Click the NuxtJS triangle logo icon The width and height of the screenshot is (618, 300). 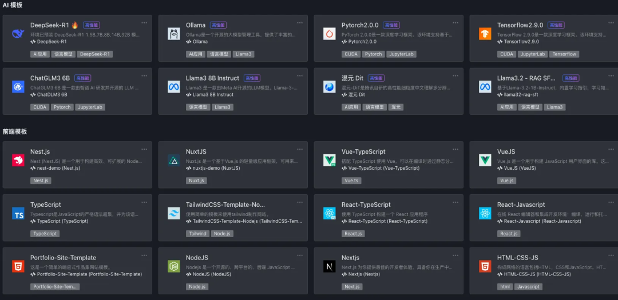coord(174,160)
